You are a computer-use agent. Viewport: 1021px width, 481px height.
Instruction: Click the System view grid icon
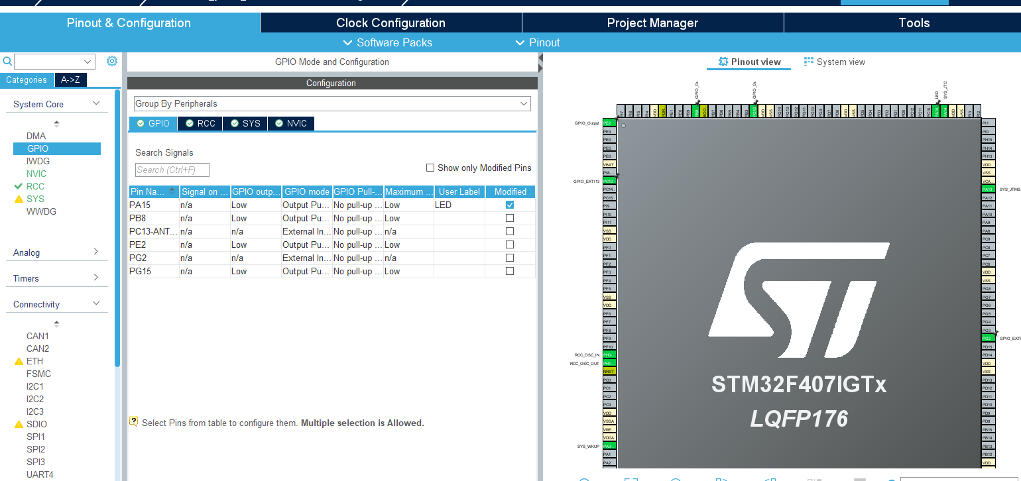[808, 62]
